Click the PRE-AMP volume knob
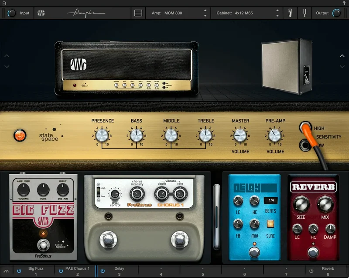 tap(275, 136)
